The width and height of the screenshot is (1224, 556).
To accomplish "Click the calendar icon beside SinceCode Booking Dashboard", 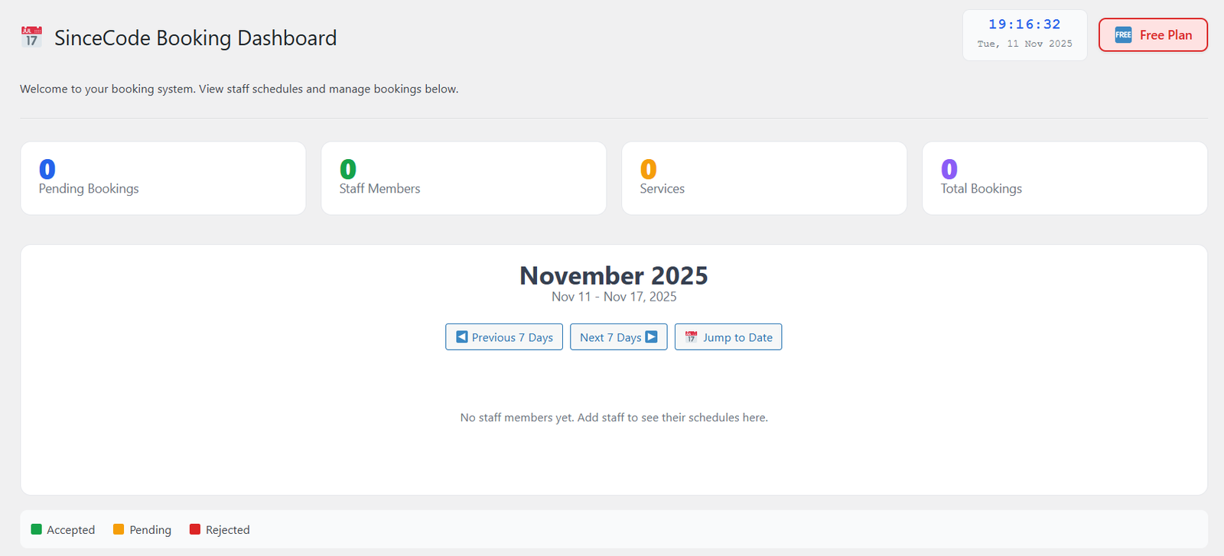I will pyautogui.click(x=31, y=37).
